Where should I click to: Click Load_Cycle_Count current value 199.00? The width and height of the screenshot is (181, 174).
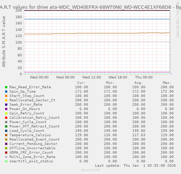(x=82, y=131)
